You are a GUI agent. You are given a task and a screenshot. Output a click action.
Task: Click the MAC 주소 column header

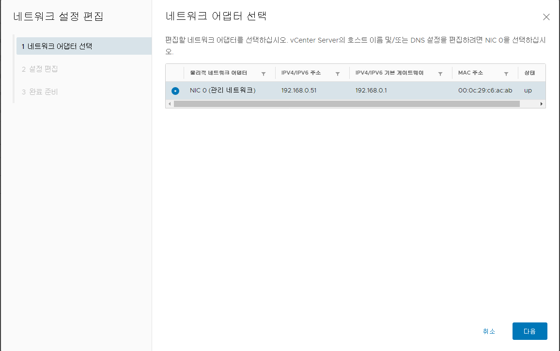click(x=470, y=73)
